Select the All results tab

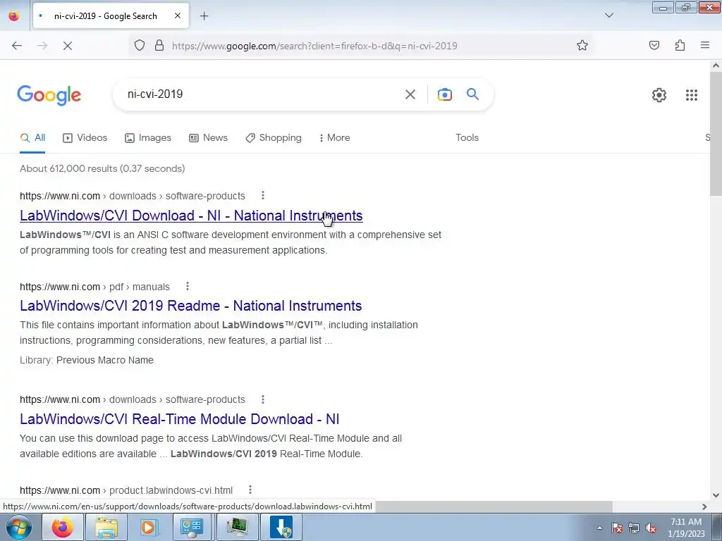[x=32, y=137]
